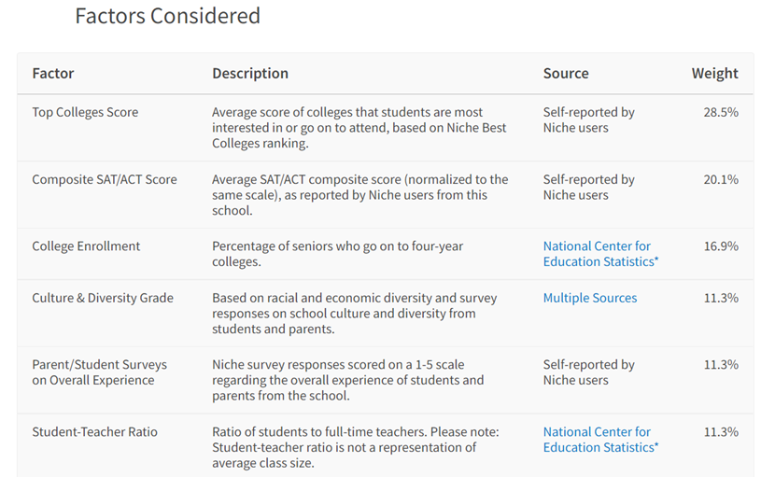Click the 28.5% weight value
The height and width of the screenshot is (477, 775).
tap(721, 112)
